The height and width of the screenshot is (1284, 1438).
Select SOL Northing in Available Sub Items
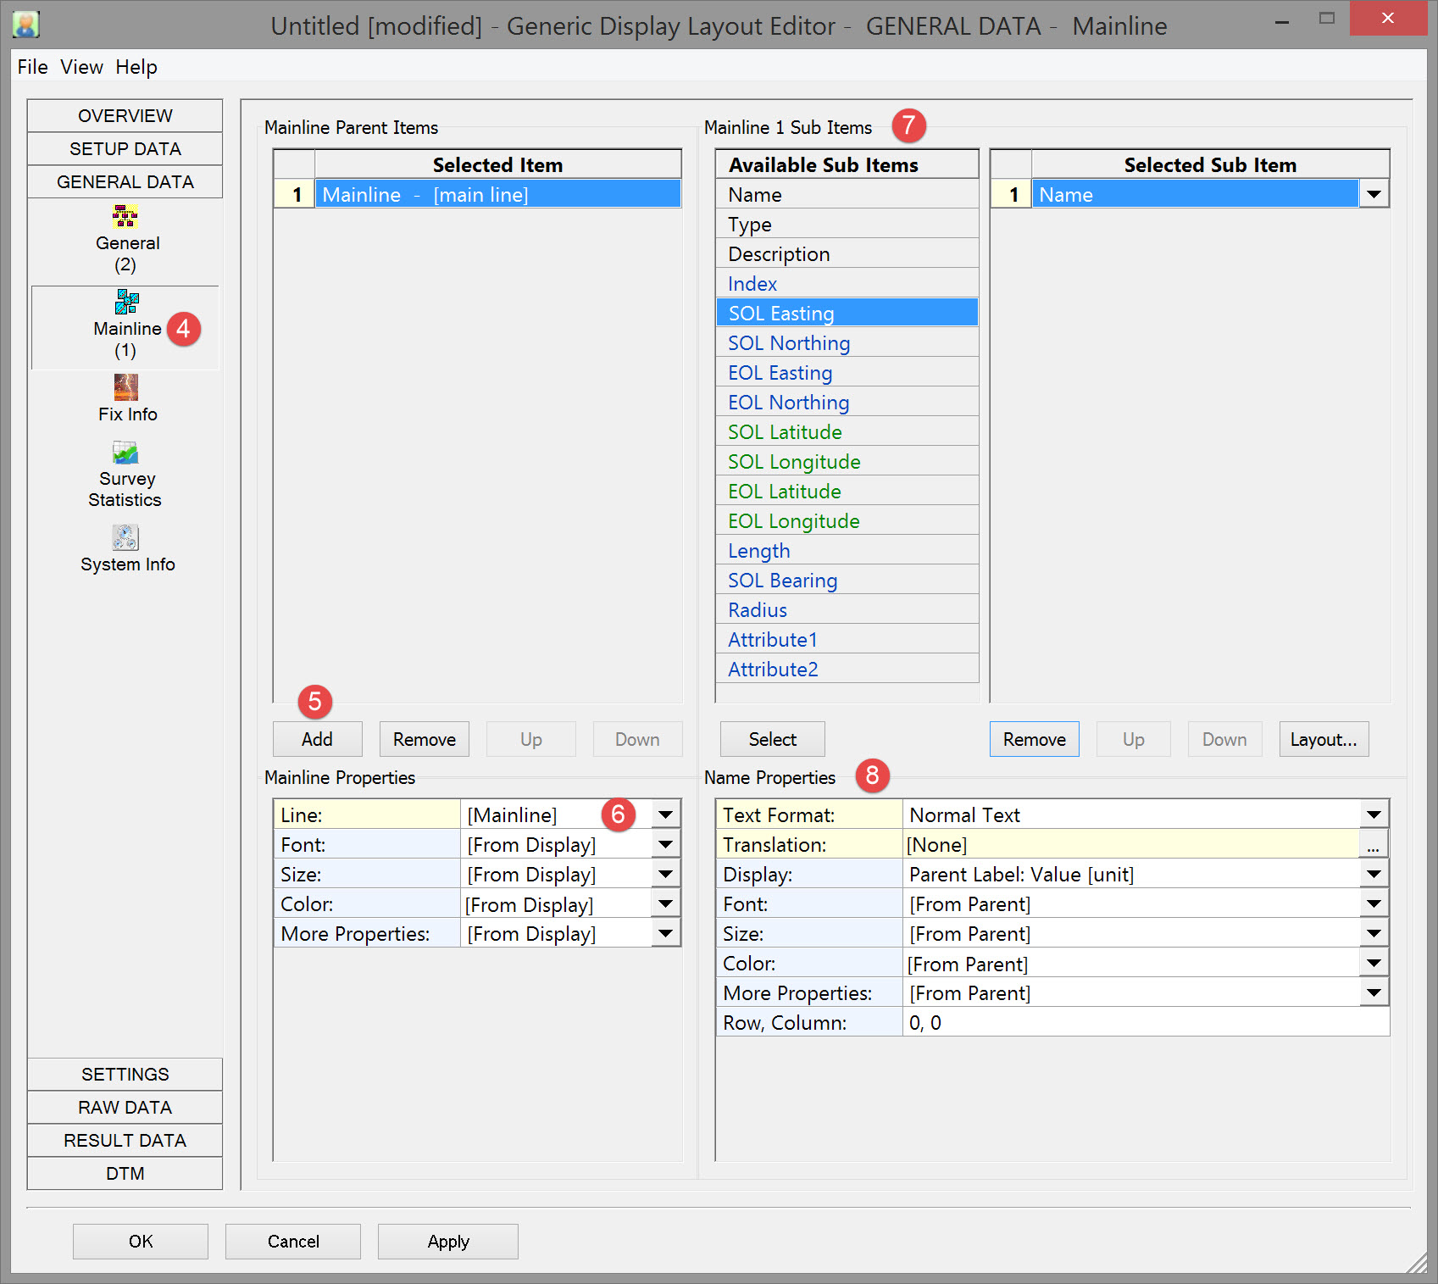pos(789,343)
